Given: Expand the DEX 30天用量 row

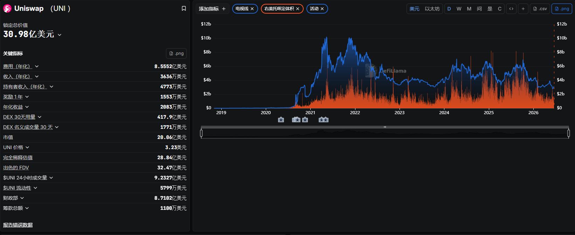Looking at the screenshot, I should (x=40, y=117).
